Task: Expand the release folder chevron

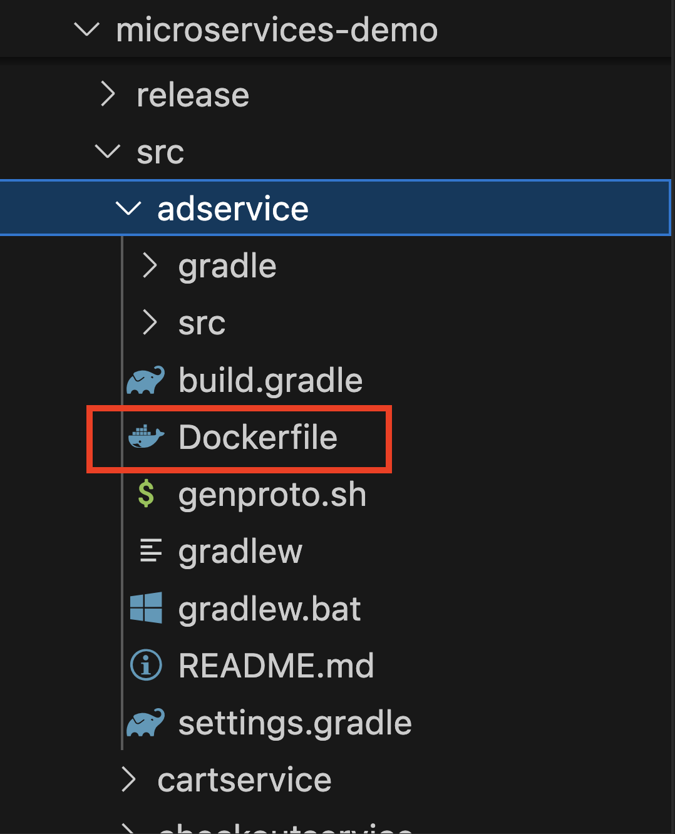Action: click(x=108, y=95)
